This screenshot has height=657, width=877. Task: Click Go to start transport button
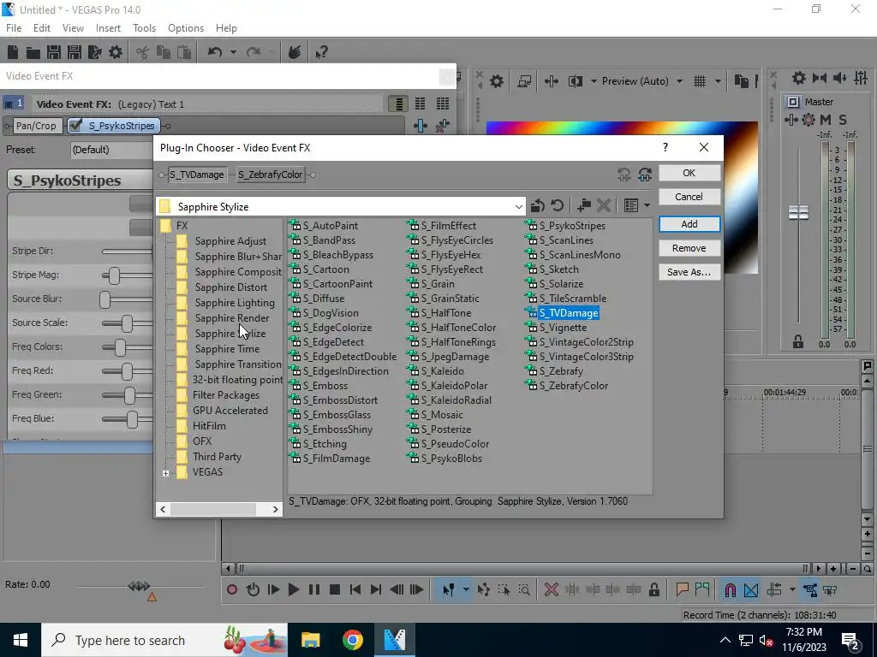click(x=355, y=589)
